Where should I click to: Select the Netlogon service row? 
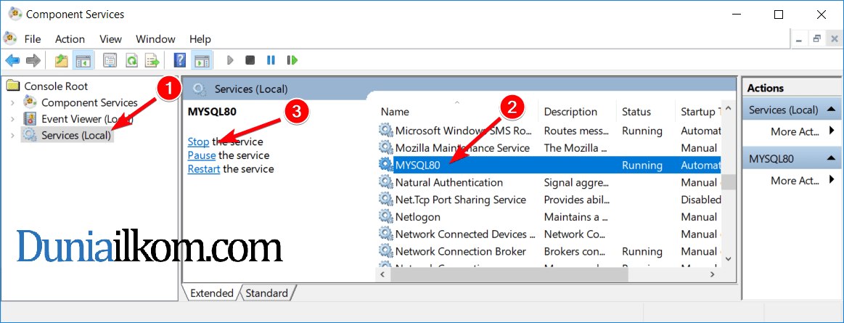[x=549, y=217]
